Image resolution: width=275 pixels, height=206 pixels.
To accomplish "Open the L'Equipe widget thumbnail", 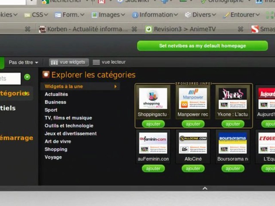I will [267, 143].
